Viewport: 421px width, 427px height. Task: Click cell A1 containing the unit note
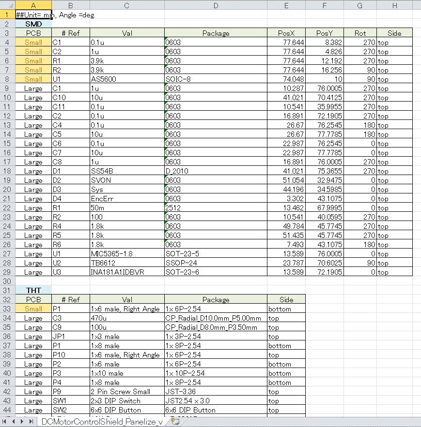[x=33, y=15]
